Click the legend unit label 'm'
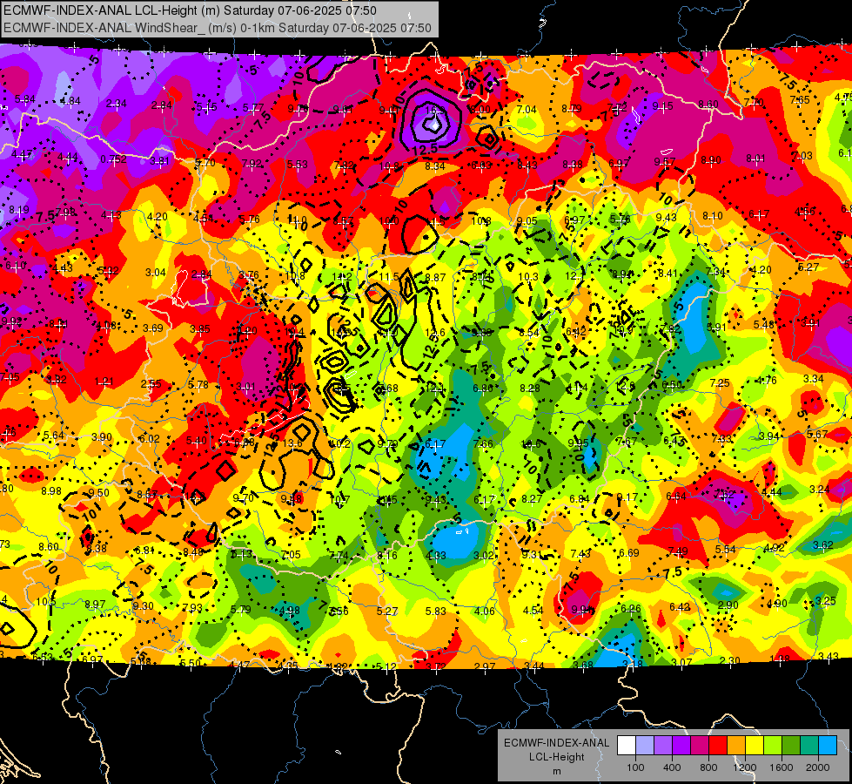 (556, 772)
